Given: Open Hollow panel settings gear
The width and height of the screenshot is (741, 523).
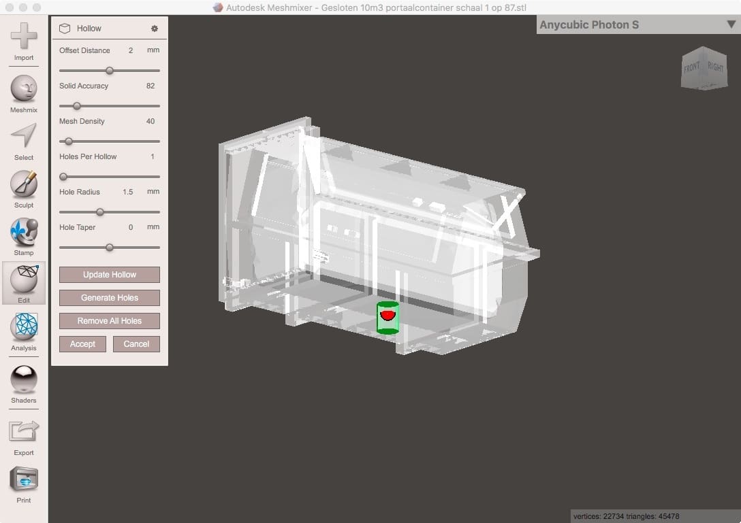Looking at the screenshot, I should [x=154, y=29].
